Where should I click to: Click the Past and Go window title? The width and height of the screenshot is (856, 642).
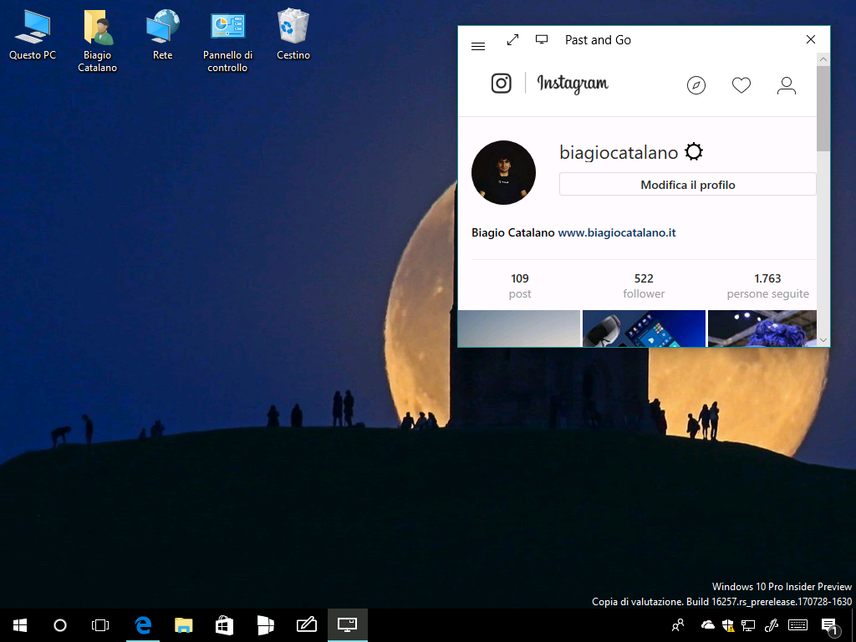598,40
